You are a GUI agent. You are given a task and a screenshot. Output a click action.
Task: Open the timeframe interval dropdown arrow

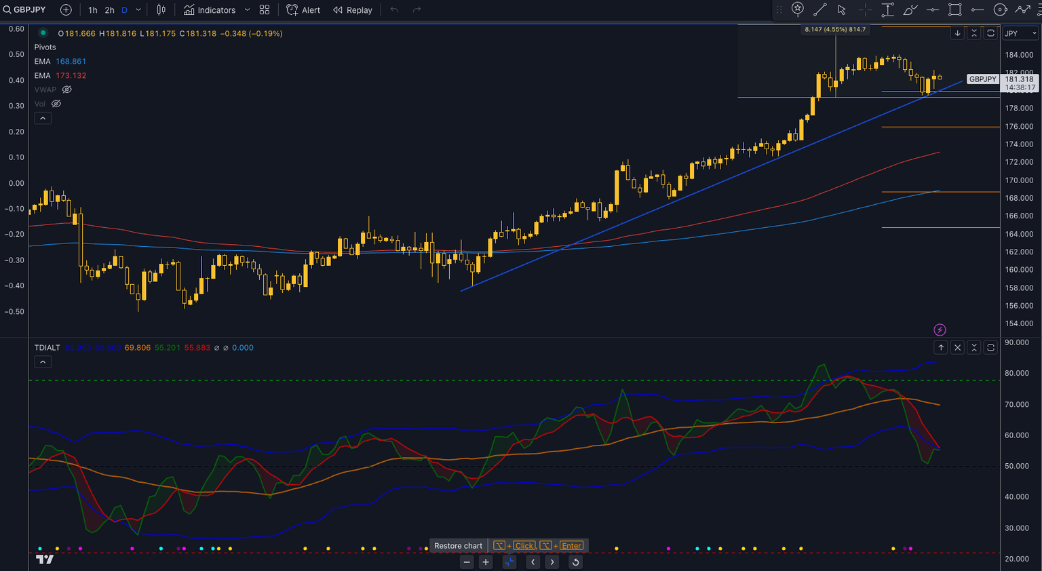point(138,10)
